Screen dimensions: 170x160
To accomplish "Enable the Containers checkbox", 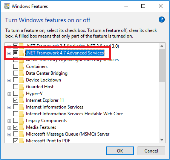I will (x=15, y=66).
